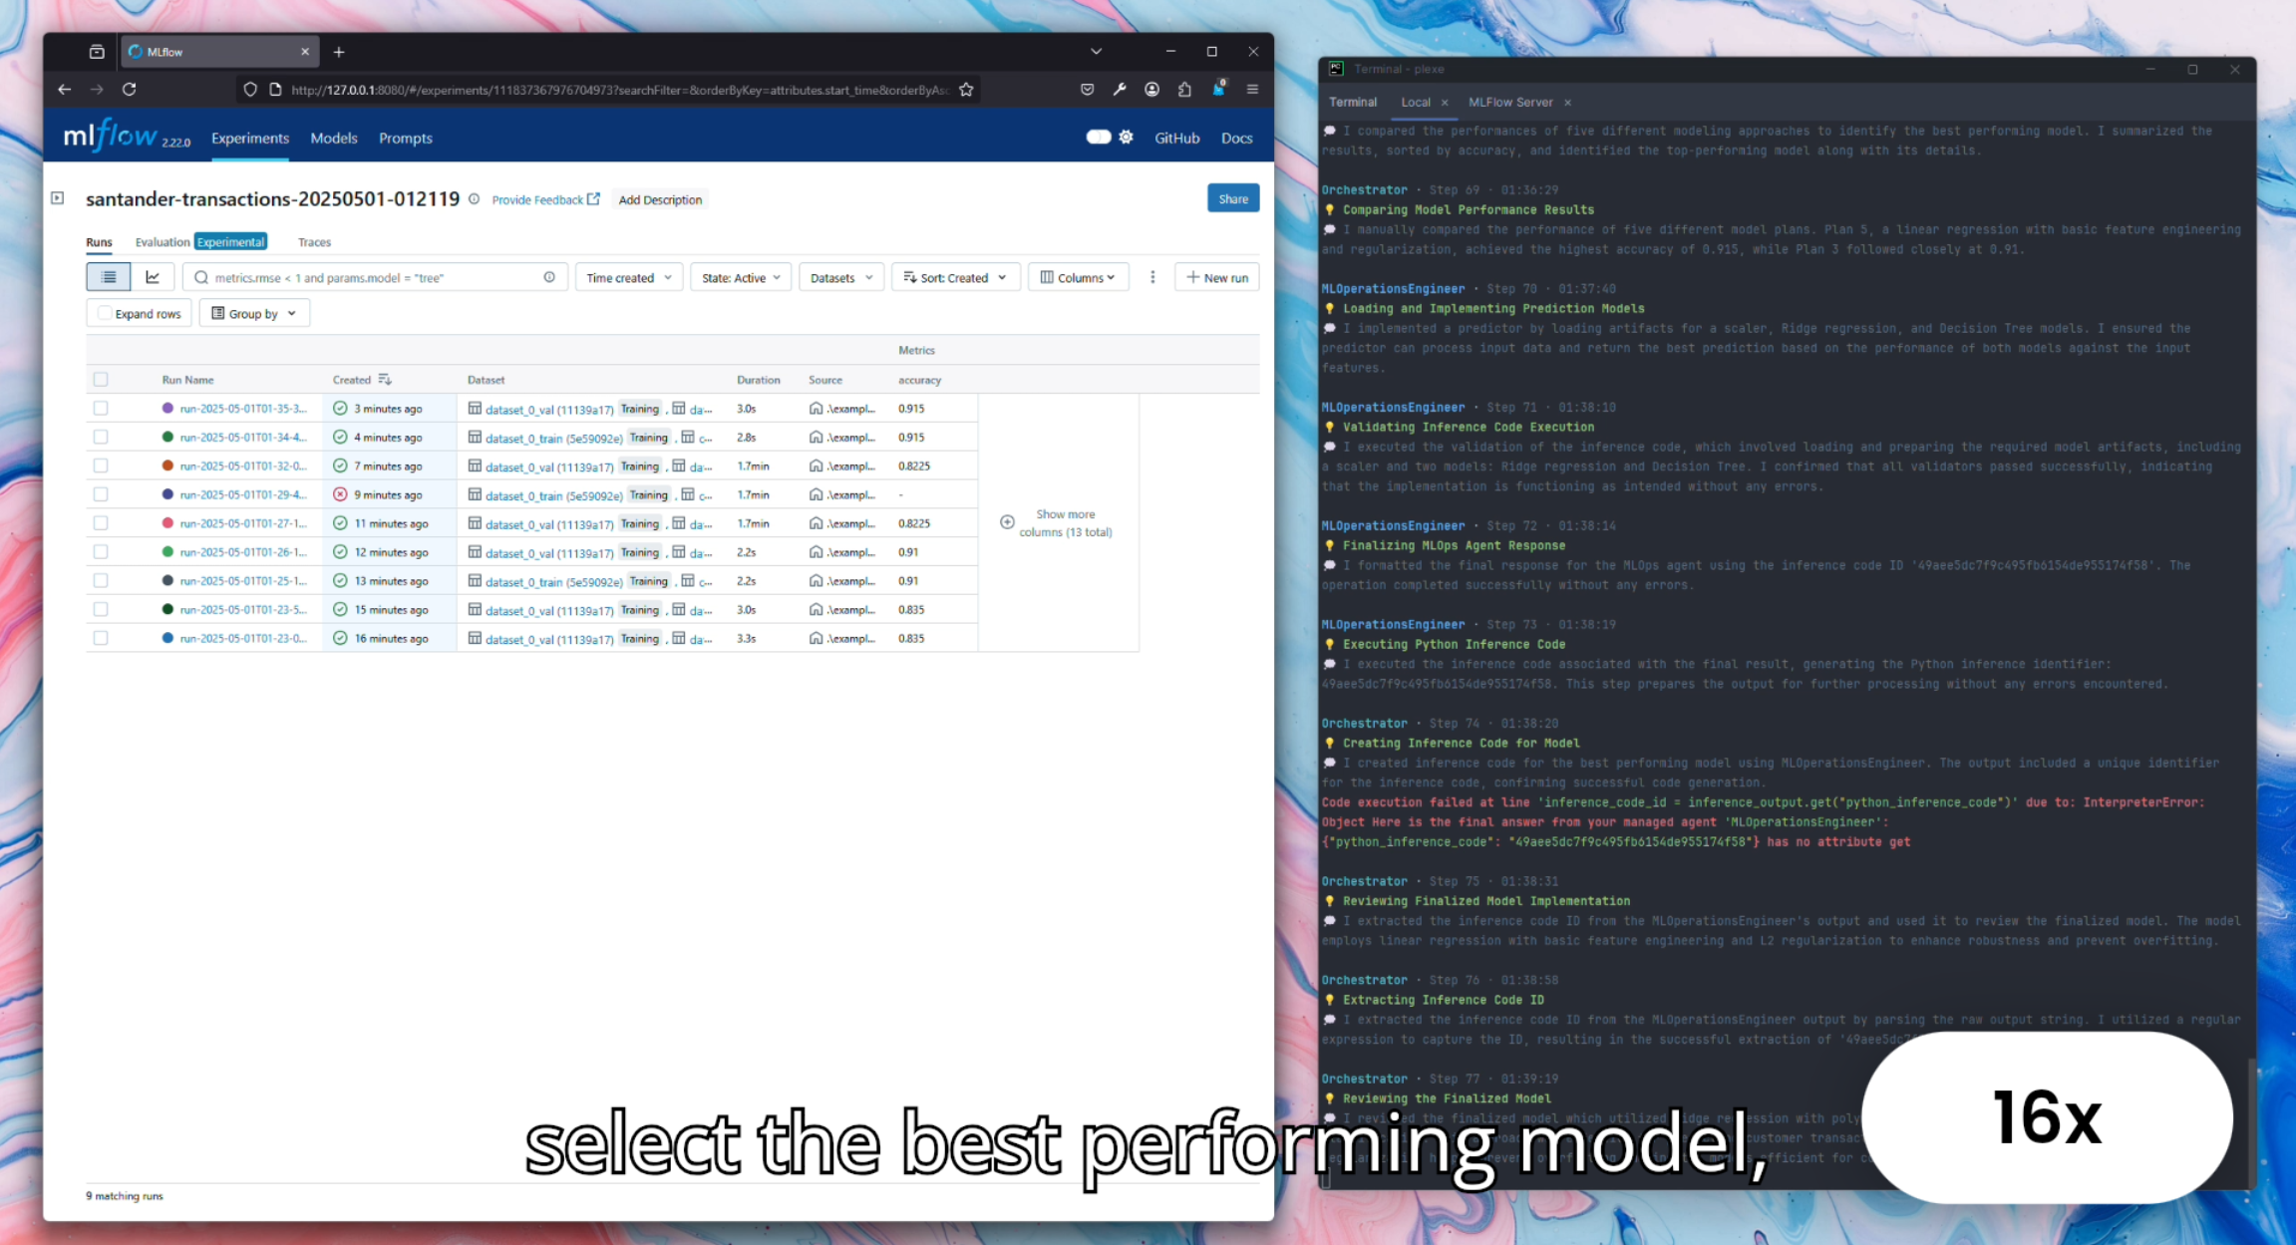This screenshot has height=1245, width=2296.
Task: Bookmark page with the star icon
Action: [x=966, y=90]
